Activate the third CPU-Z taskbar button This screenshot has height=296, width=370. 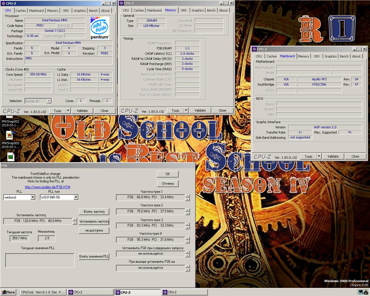point(184,292)
